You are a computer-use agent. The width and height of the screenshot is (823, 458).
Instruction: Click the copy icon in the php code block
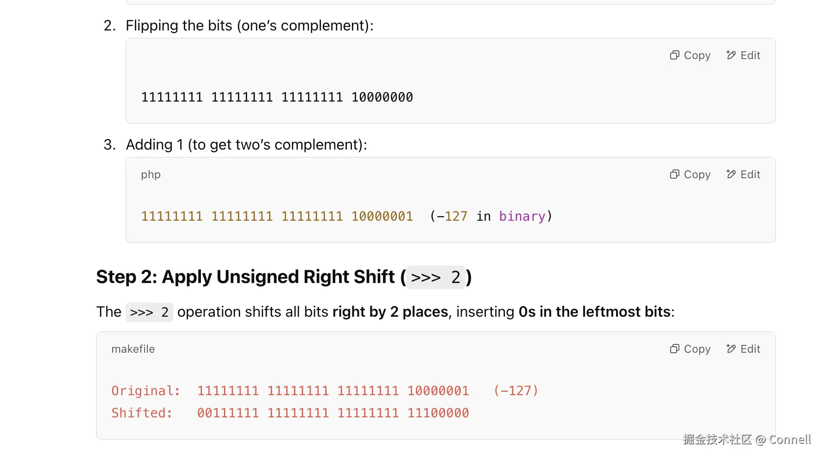[675, 175]
